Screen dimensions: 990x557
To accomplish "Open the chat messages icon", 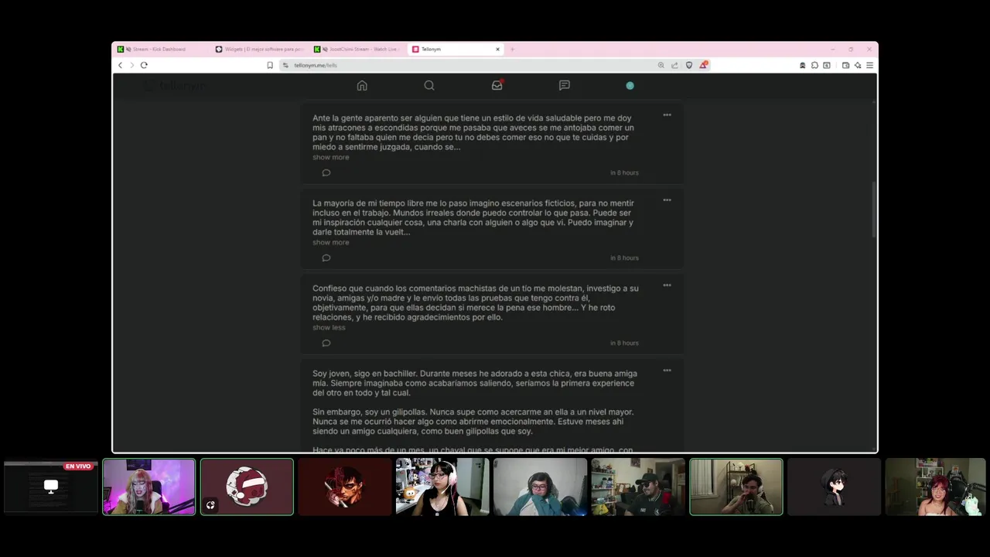I will 565,85.
